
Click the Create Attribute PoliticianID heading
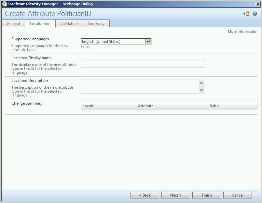point(48,14)
